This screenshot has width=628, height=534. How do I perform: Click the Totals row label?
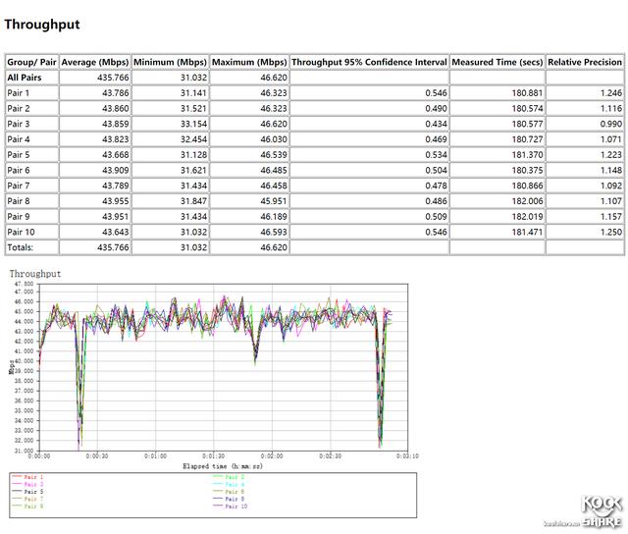pos(20,247)
